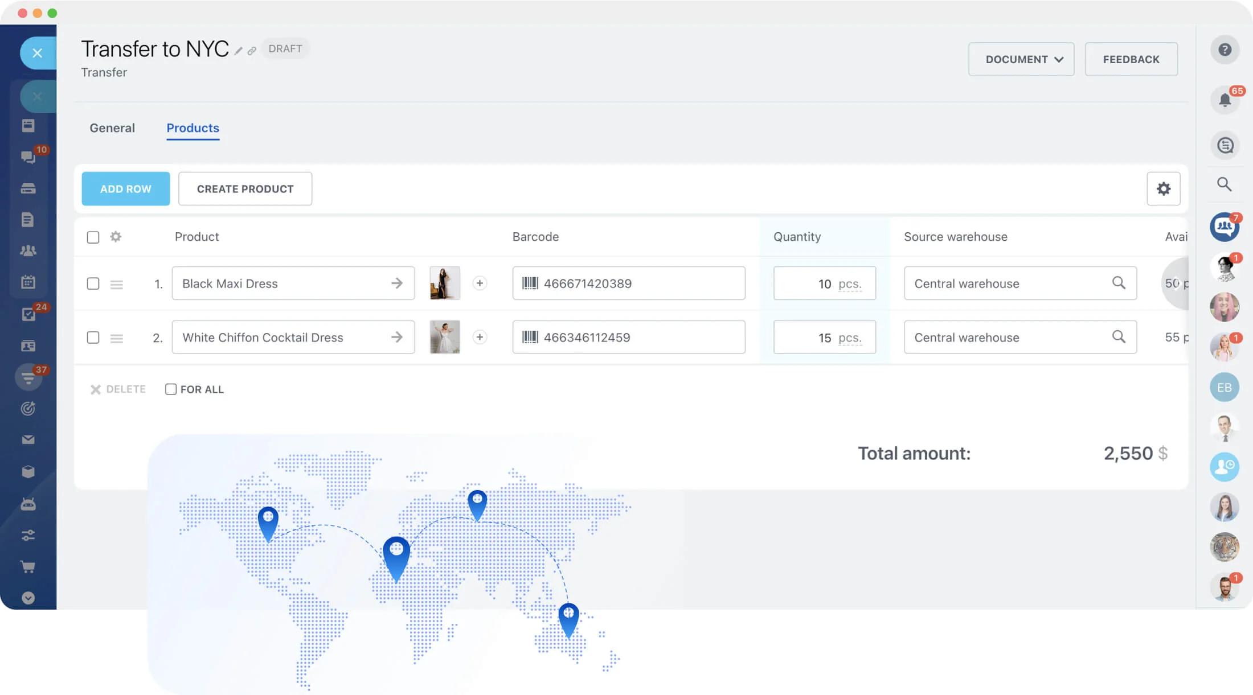Click the CREATE PRODUCT button
The height and width of the screenshot is (695, 1253).
(x=245, y=189)
